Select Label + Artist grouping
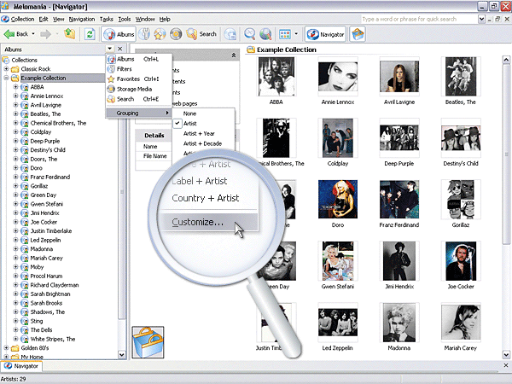Image resolution: width=512 pixels, height=384 pixels. click(200, 181)
